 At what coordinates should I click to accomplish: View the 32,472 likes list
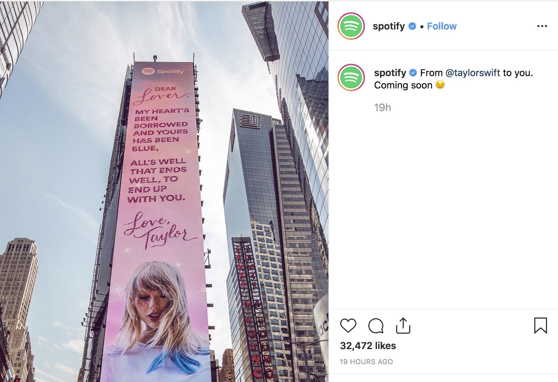pos(368,346)
